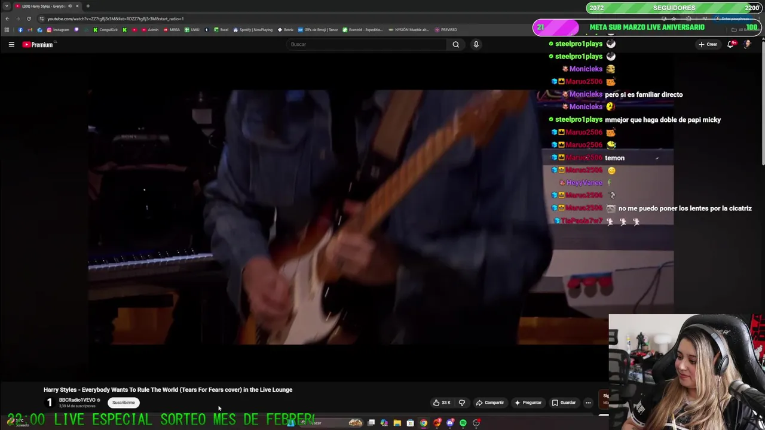765x430 pixels.
Task: Open the PREVIRED bookmark
Action: point(446,30)
